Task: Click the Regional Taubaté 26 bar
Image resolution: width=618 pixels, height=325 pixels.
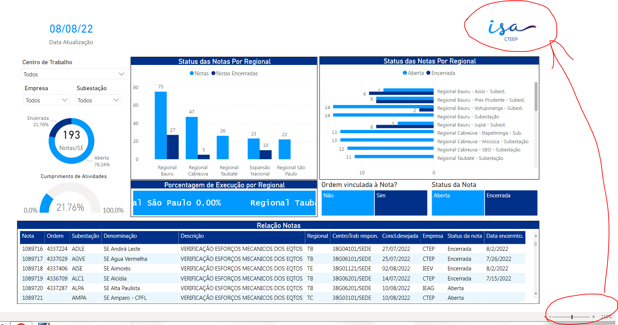Action: click(223, 148)
